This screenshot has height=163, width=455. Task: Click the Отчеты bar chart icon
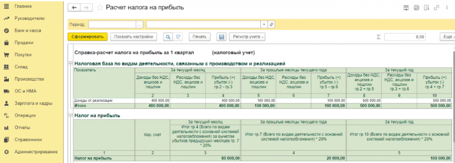click(6, 128)
